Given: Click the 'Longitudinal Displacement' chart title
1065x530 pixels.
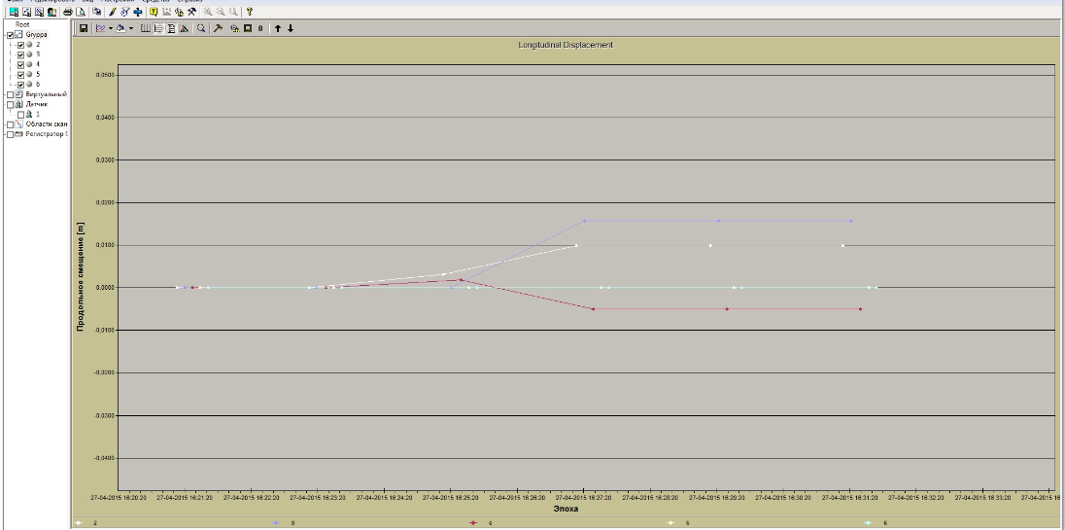Looking at the screenshot, I should (x=566, y=45).
